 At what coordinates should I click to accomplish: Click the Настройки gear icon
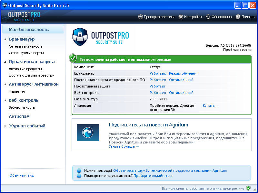181,17
